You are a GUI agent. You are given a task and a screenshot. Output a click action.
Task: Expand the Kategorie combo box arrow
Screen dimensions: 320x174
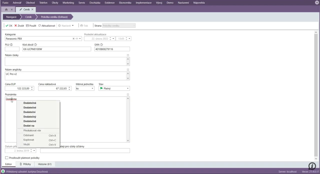[x=80, y=39]
